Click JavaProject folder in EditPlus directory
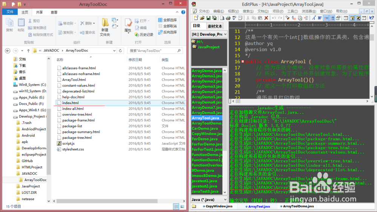The width and height of the screenshot is (377, 212). 208,47
